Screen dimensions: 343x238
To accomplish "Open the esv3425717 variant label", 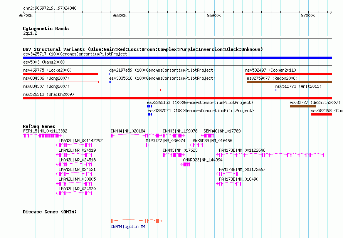I will pos(76,54).
